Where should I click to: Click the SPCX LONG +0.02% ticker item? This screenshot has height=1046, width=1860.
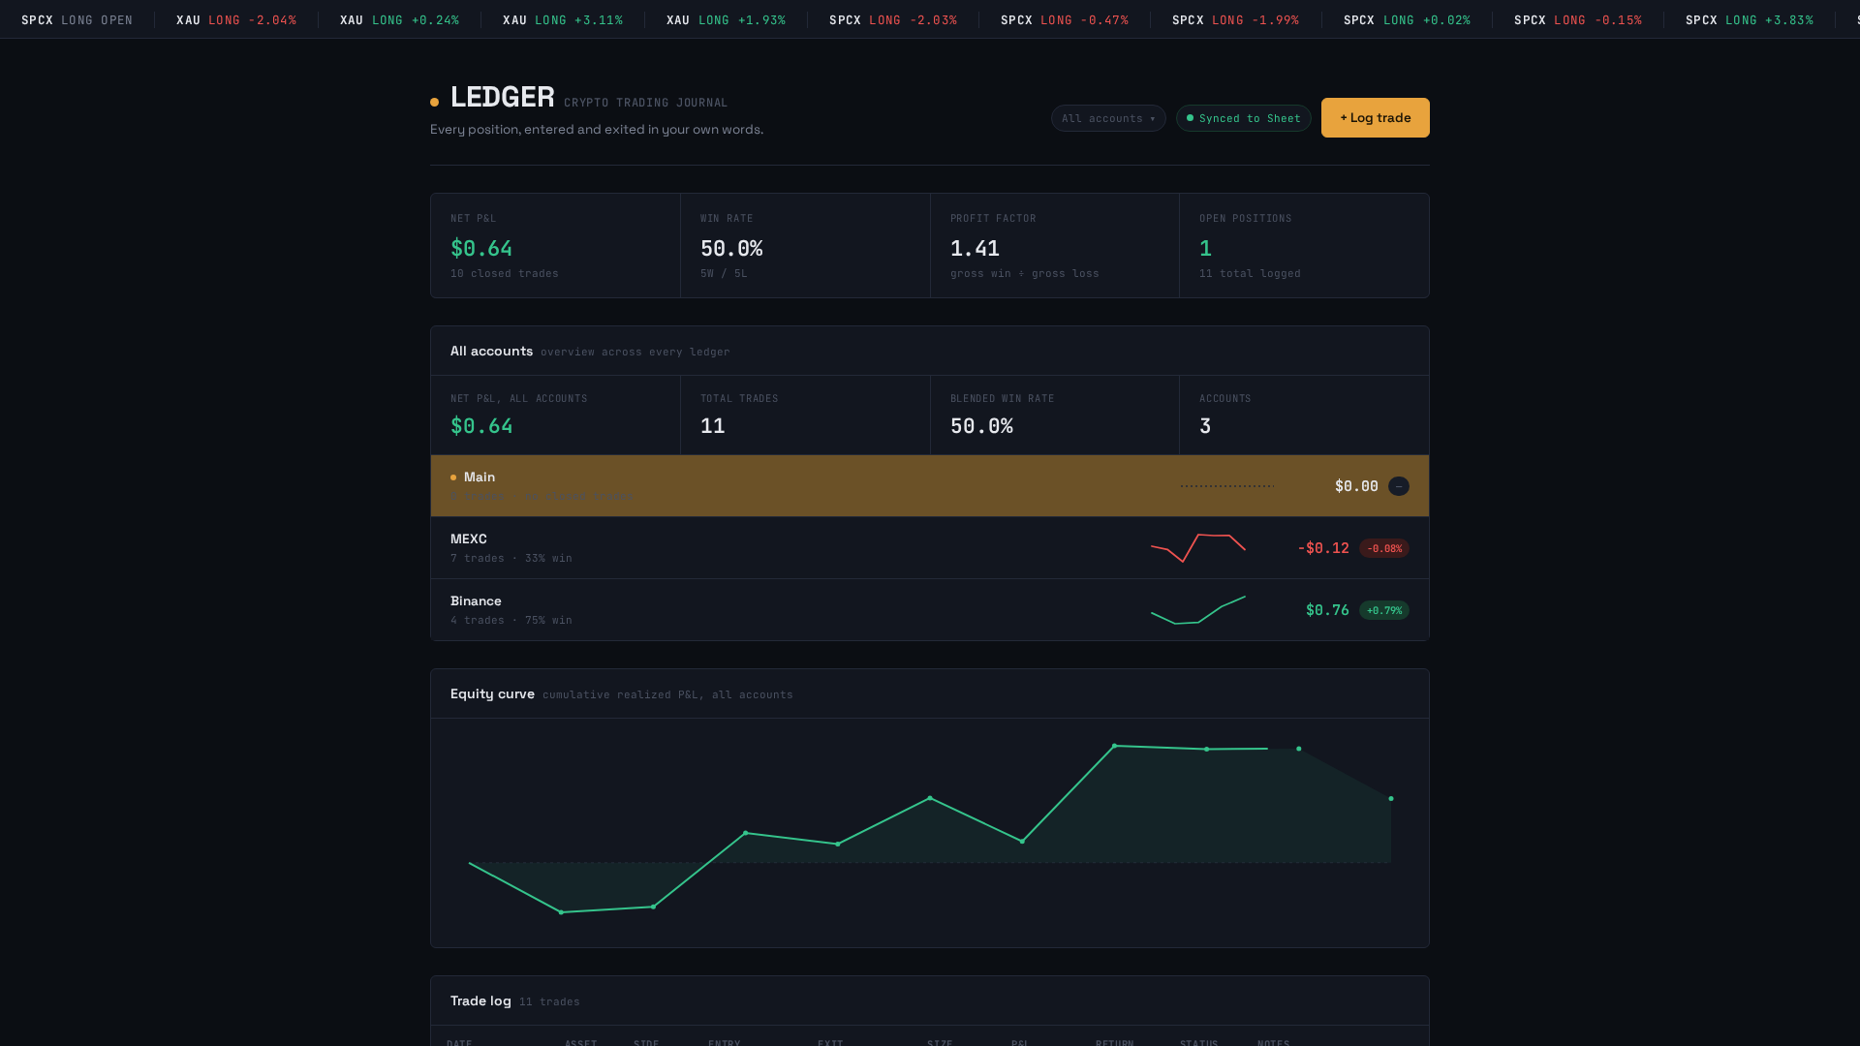pyautogui.click(x=1407, y=19)
